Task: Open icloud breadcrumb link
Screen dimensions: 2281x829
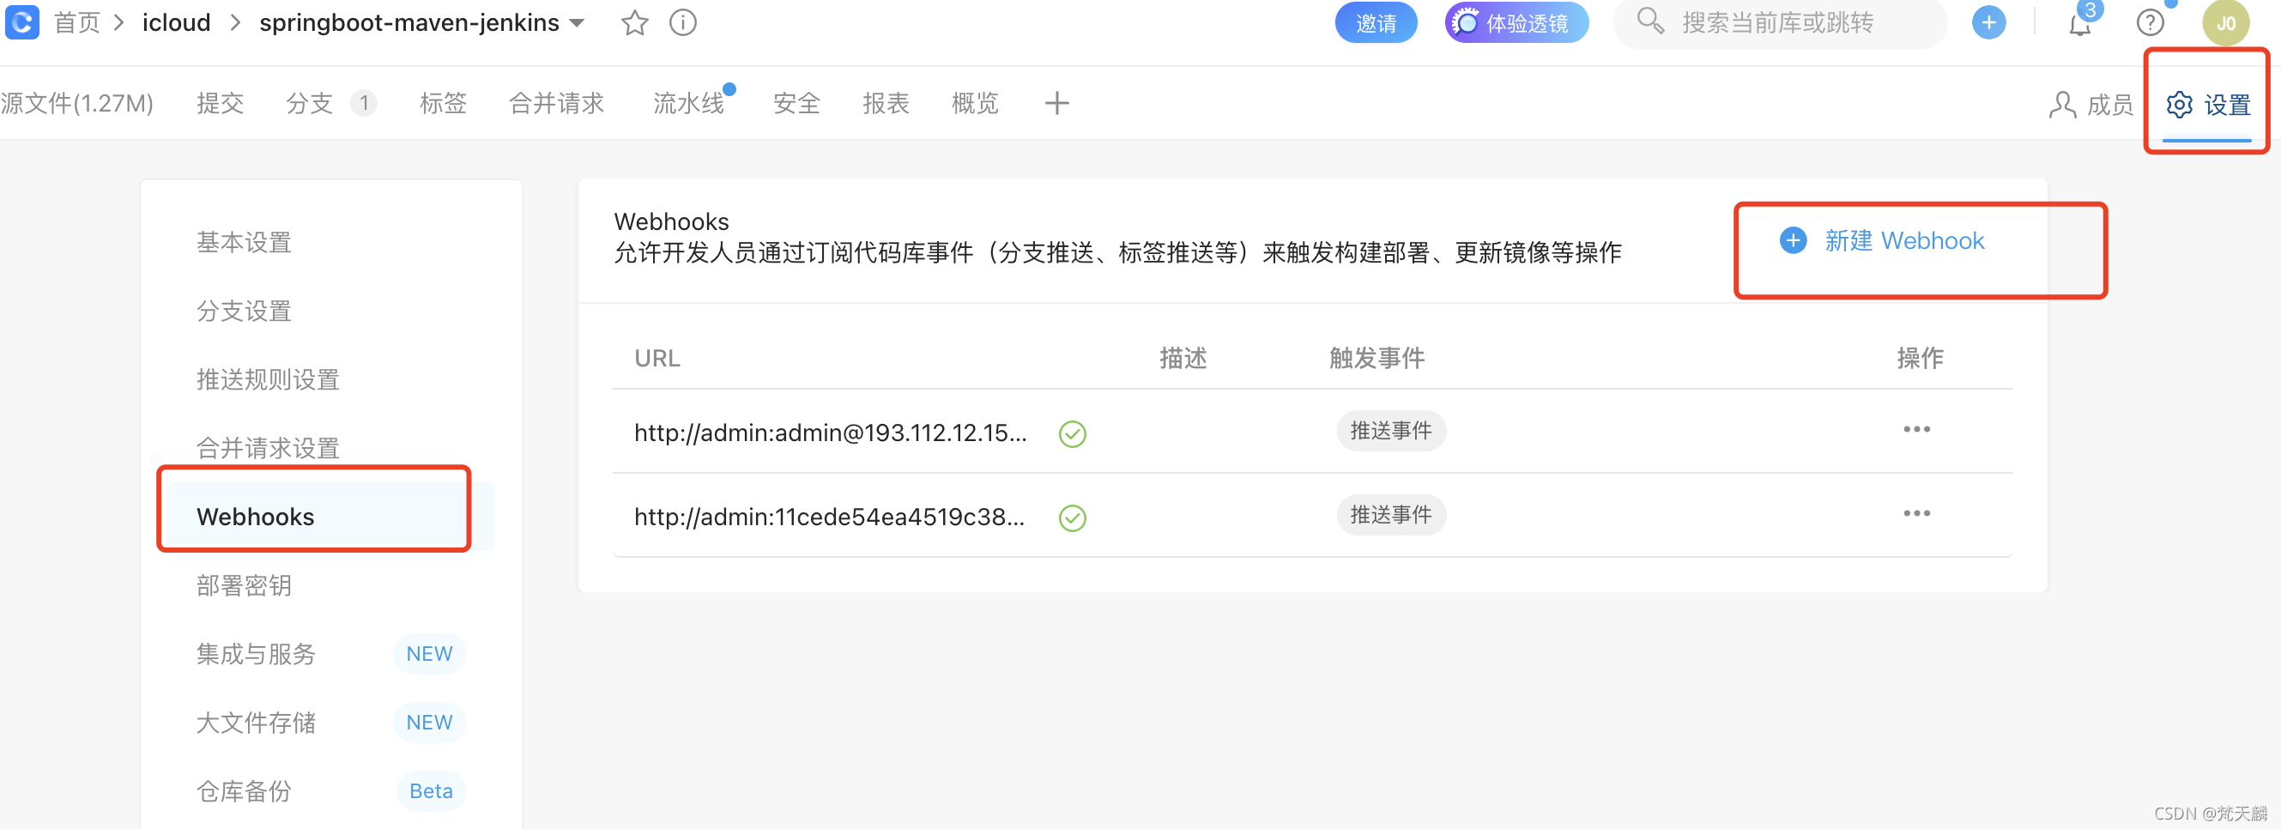Action: click(176, 22)
